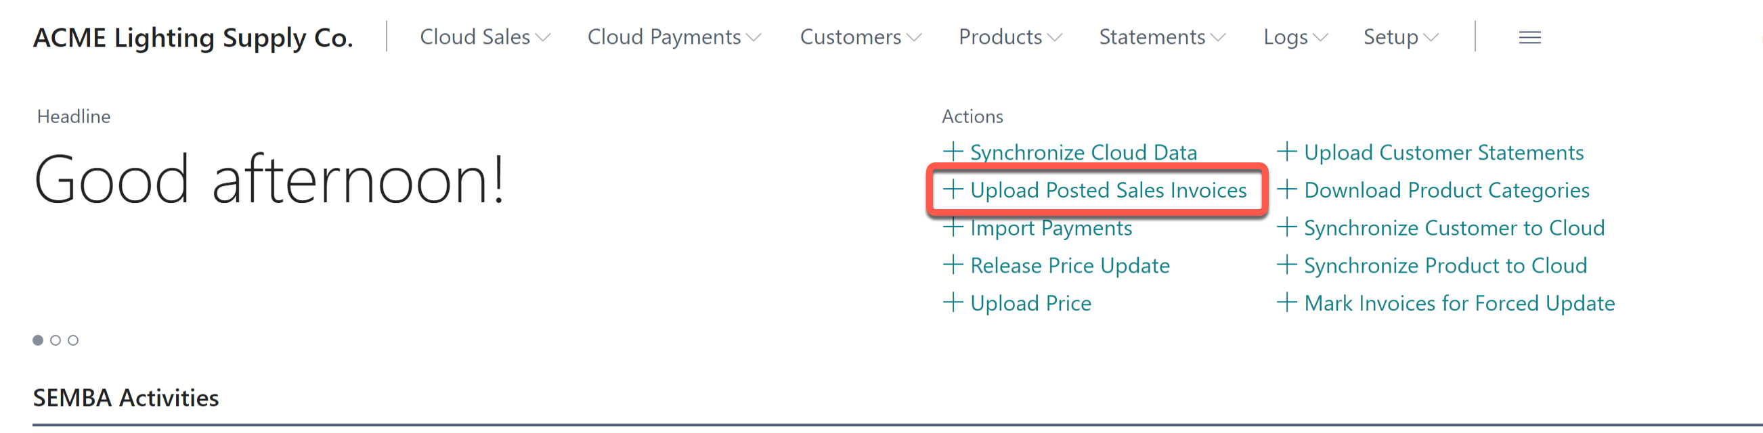Click the ACME Lighting Supply Co. title

pos(194,38)
